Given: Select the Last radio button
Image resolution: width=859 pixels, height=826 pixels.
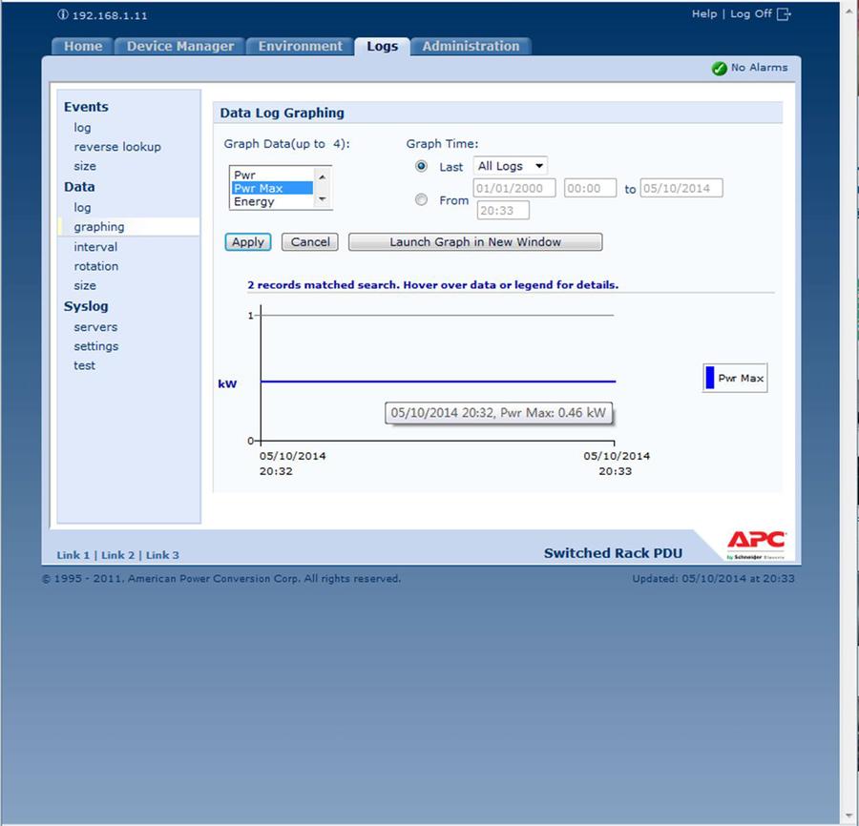Looking at the screenshot, I should tap(422, 166).
